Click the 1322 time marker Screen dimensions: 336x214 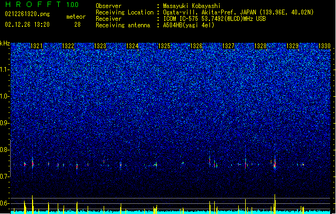[68, 46]
